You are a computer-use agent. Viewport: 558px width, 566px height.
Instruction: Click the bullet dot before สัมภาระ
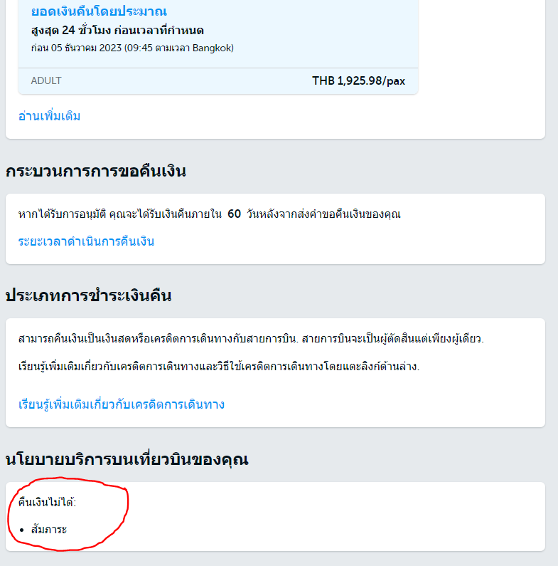pyautogui.click(x=22, y=530)
